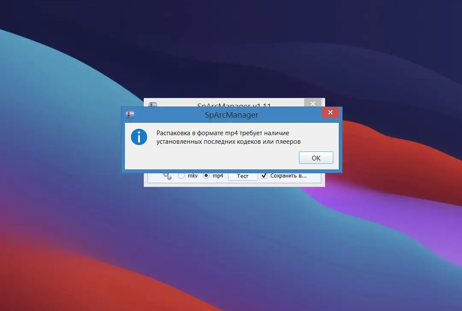Select the mp4 radio button
This screenshot has height=311, width=462.
pyautogui.click(x=206, y=176)
